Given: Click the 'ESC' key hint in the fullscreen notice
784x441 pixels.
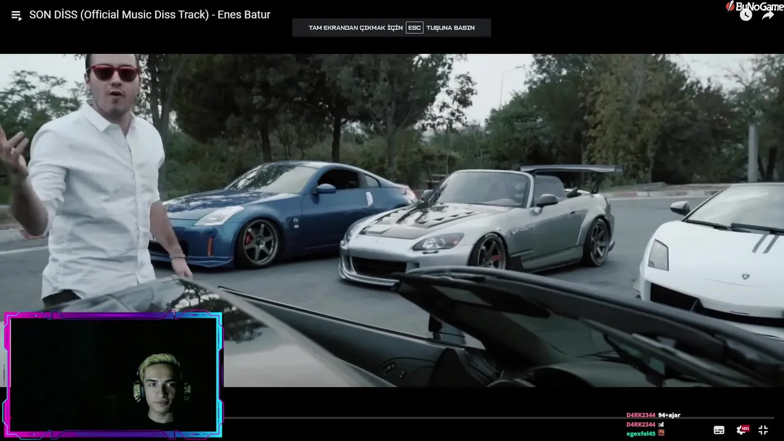Looking at the screenshot, I should point(415,28).
